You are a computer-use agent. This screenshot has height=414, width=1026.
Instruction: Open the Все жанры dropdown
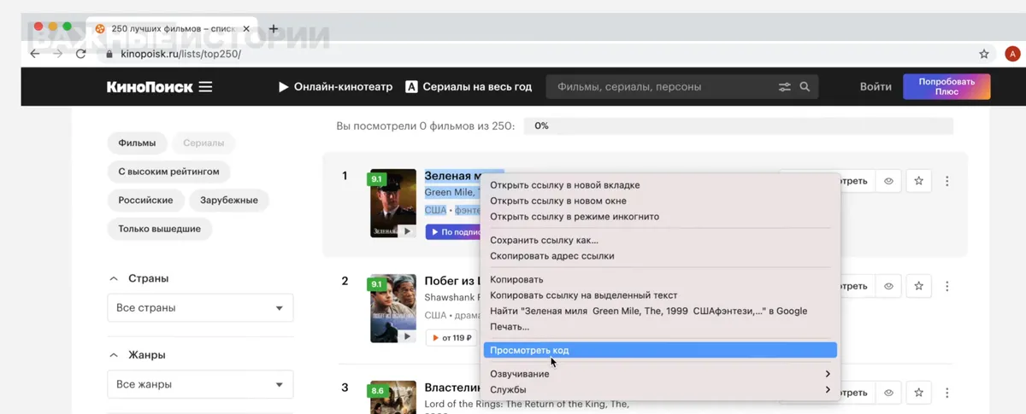(200, 384)
